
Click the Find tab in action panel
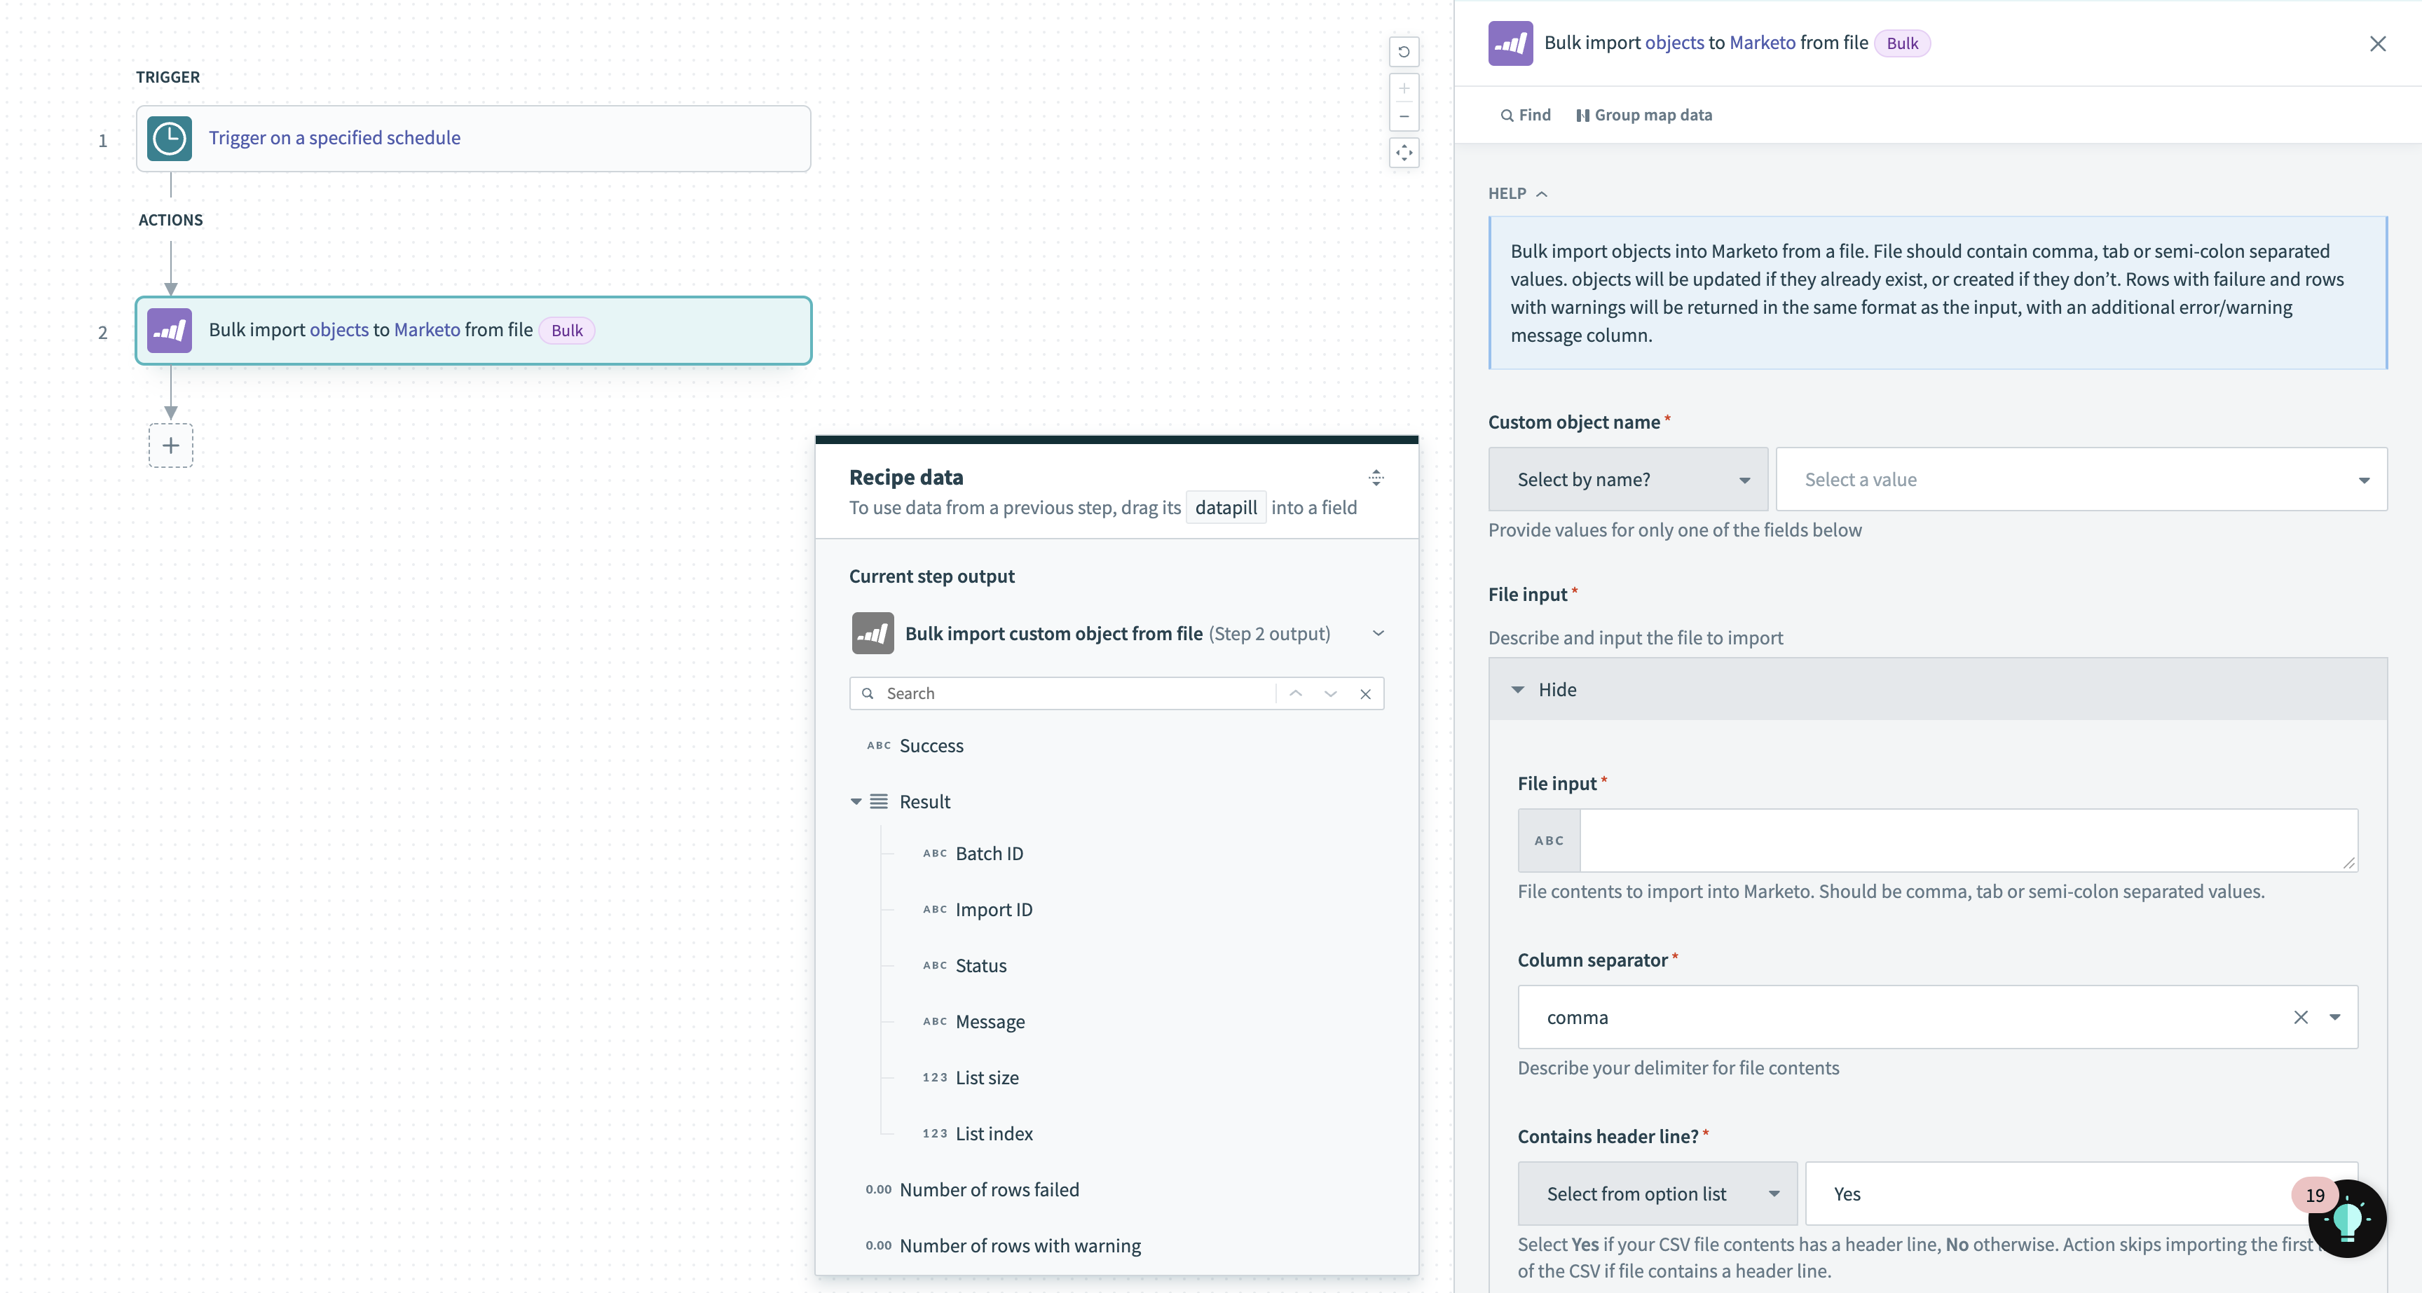(1525, 113)
